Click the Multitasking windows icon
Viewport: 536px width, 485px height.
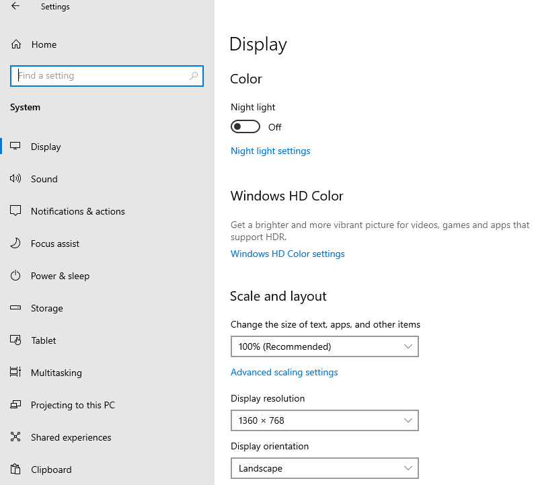pyautogui.click(x=15, y=372)
